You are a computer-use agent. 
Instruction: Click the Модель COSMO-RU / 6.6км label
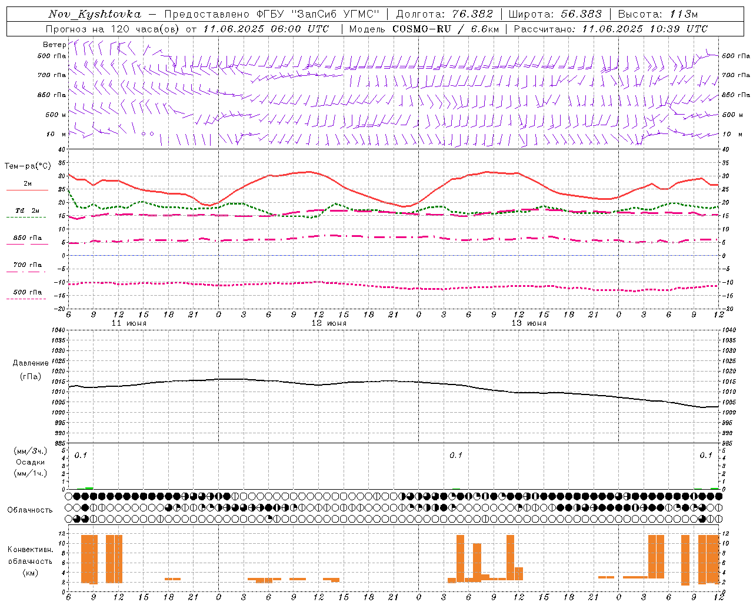tap(424, 29)
